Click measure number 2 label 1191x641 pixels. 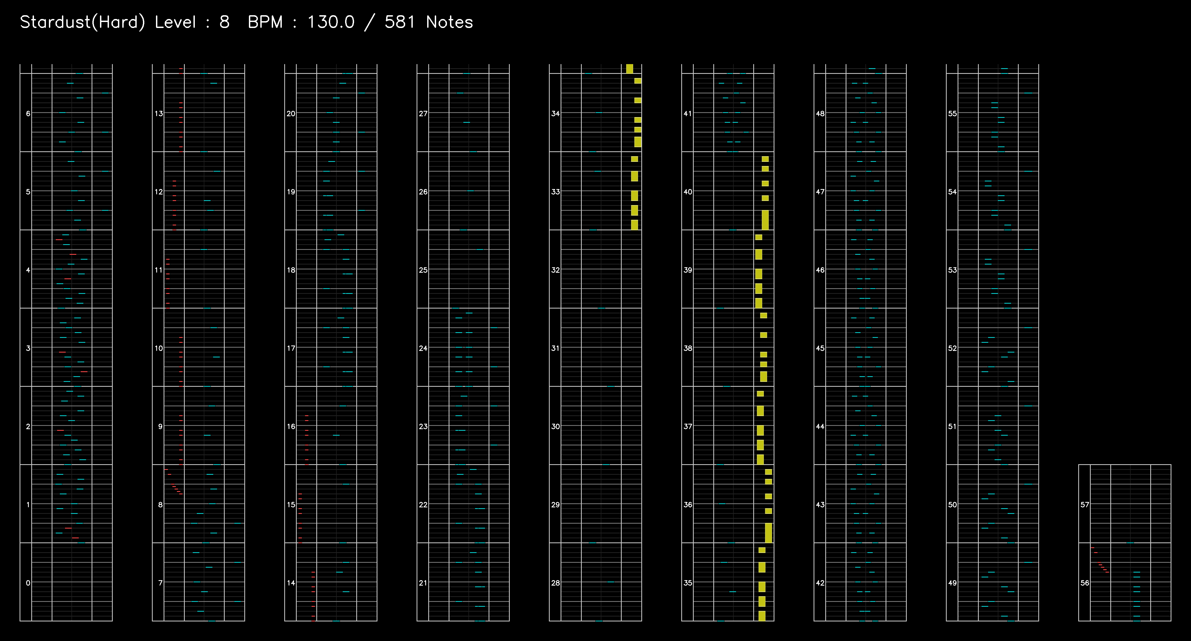click(x=28, y=426)
